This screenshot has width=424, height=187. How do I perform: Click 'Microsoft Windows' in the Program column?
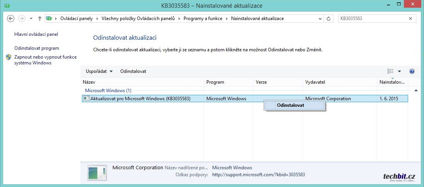click(x=226, y=98)
